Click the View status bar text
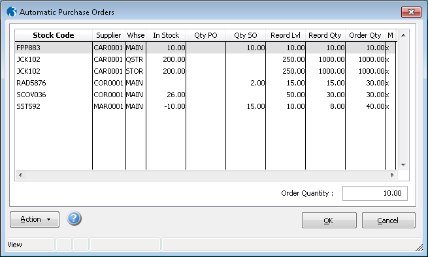428x257 pixels. (15, 245)
